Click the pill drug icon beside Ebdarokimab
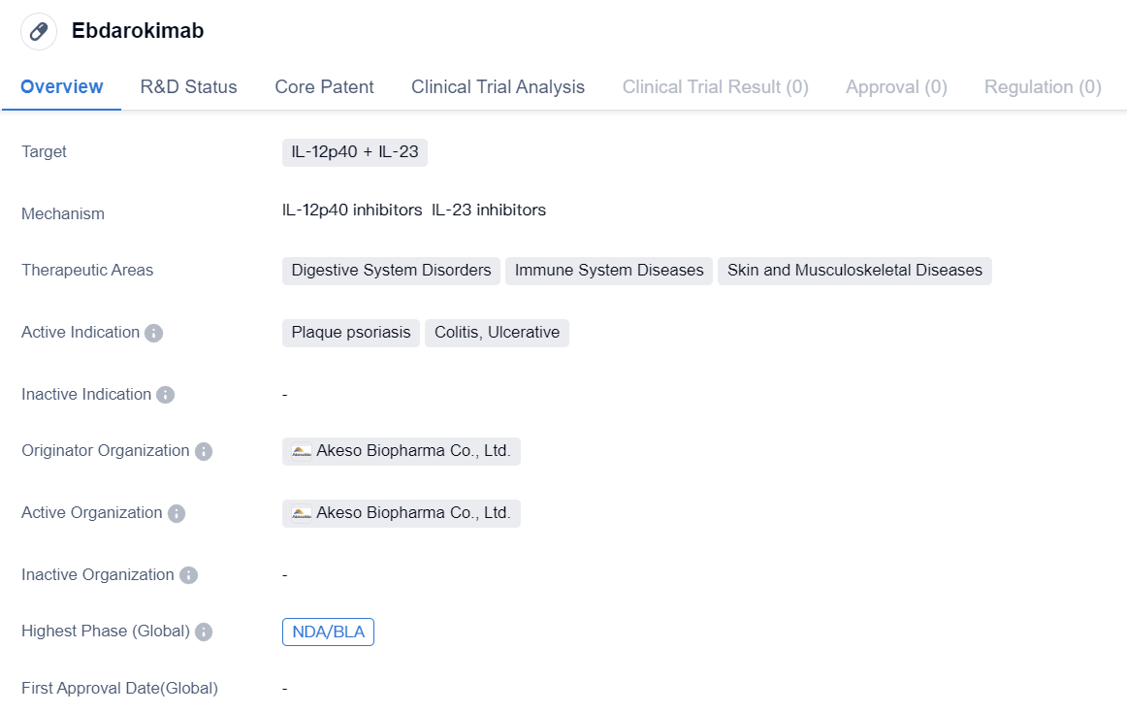 (x=39, y=31)
